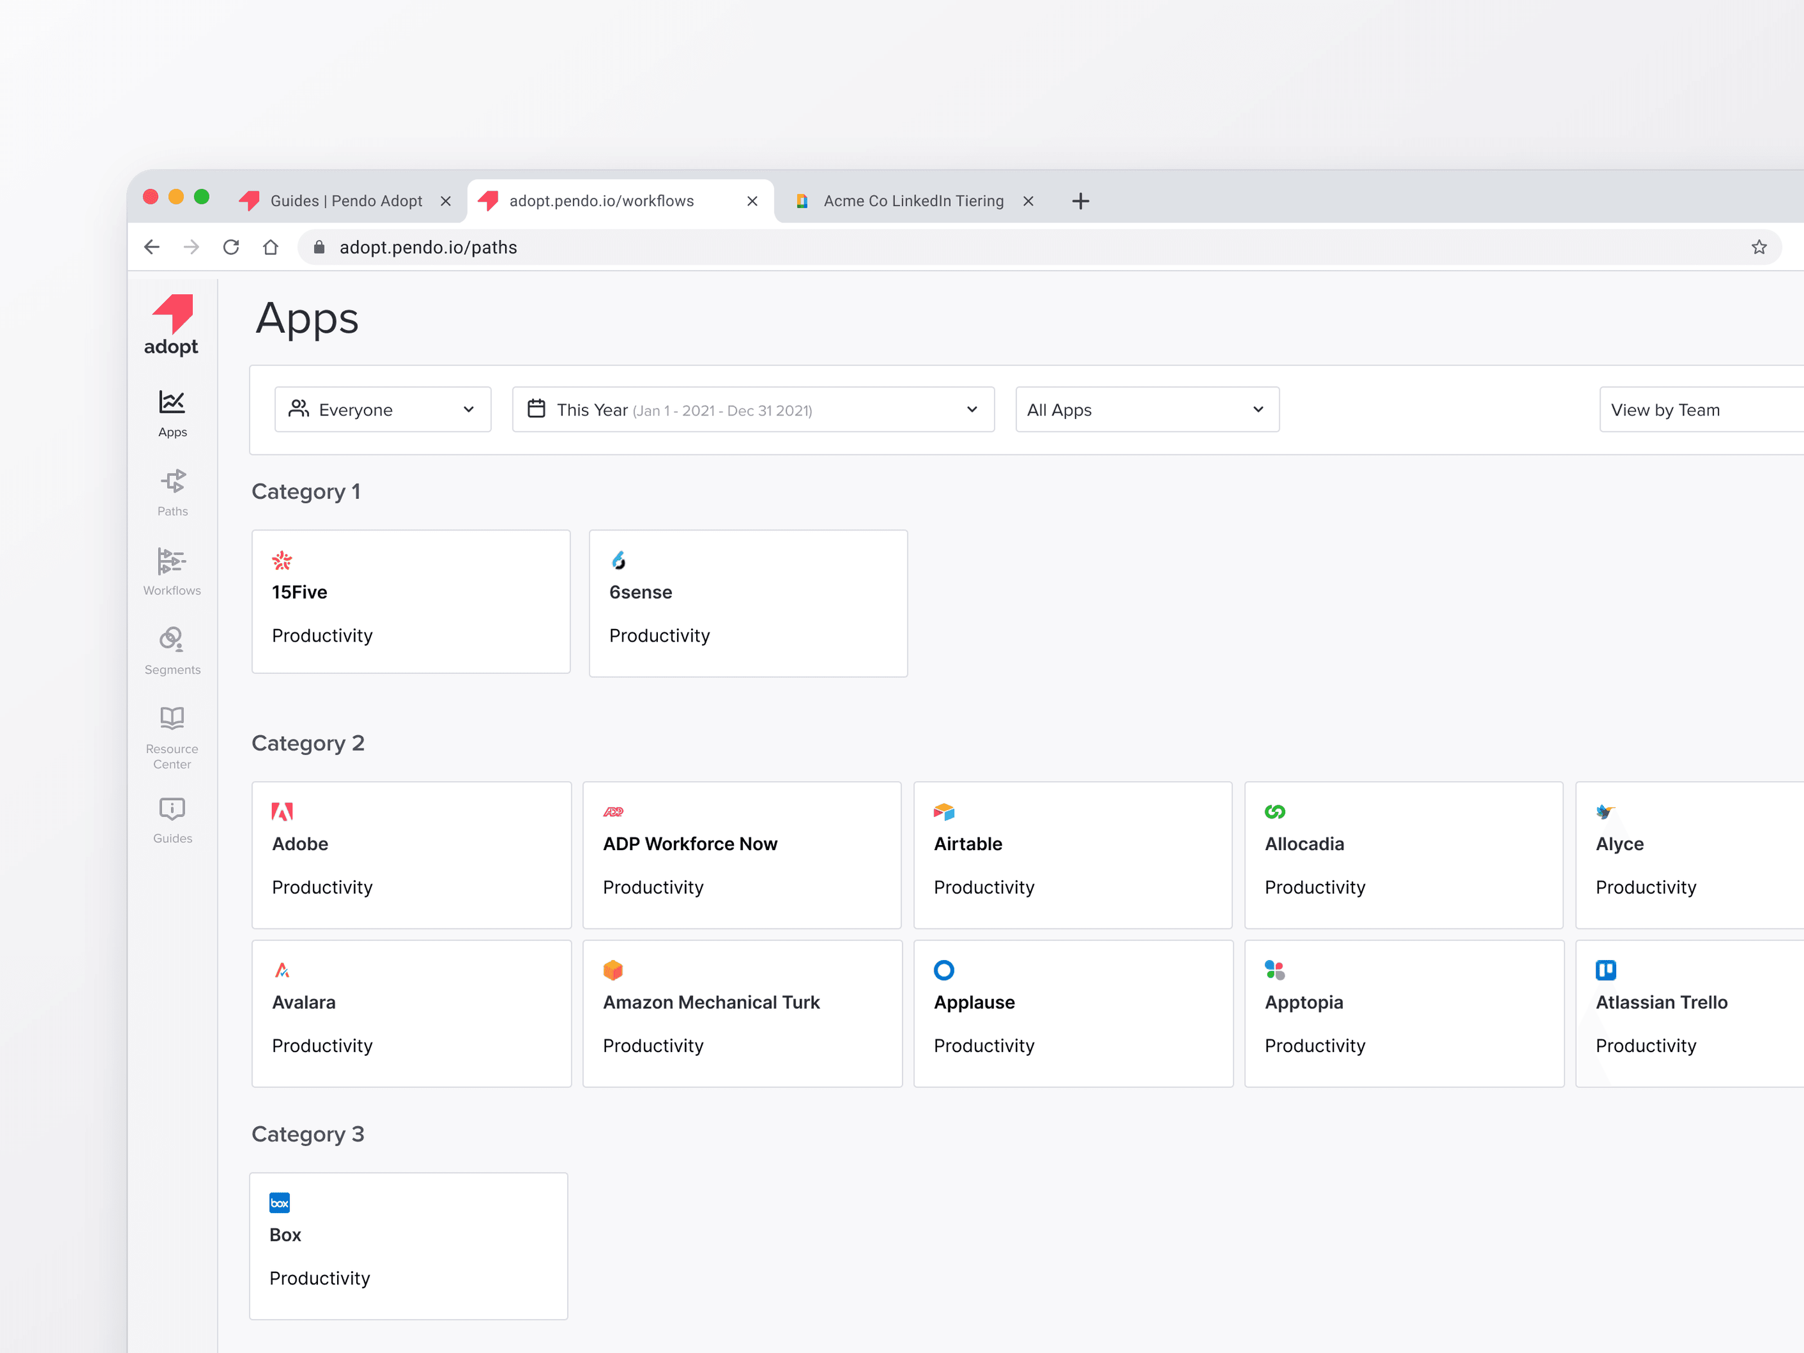Image resolution: width=1804 pixels, height=1353 pixels.
Task: Go back to the previous page
Action: click(152, 247)
